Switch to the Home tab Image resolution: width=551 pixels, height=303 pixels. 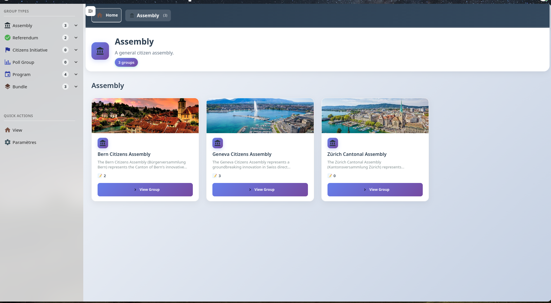[106, 15]
